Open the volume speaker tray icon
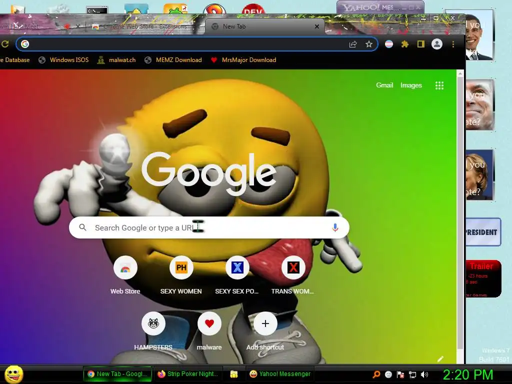The width and height of the screenshot is (512, 384). click(x=424, y=374)
